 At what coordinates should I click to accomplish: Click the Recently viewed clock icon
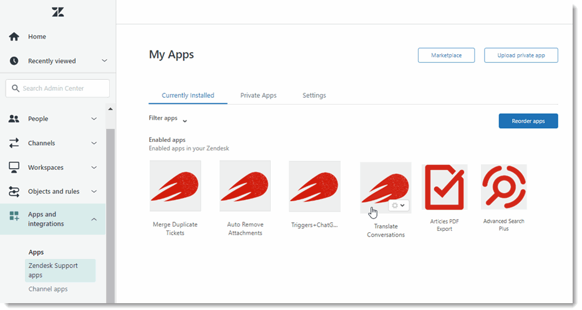(14, 61)
